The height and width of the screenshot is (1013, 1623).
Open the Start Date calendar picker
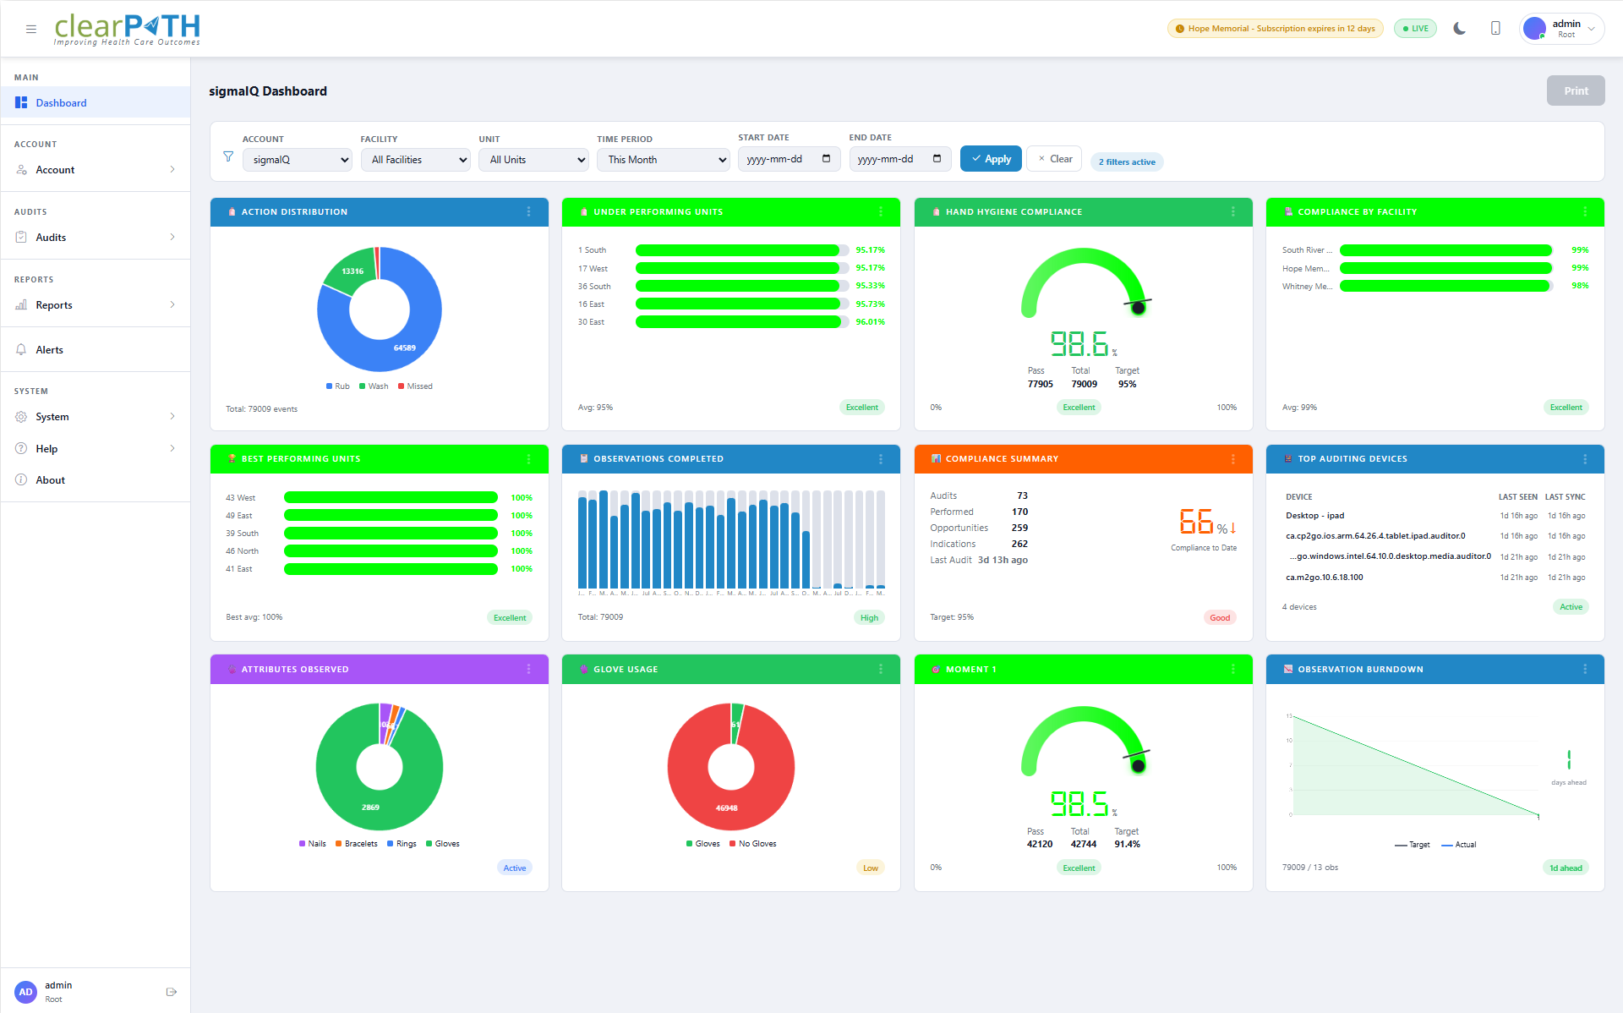[824, 159]
